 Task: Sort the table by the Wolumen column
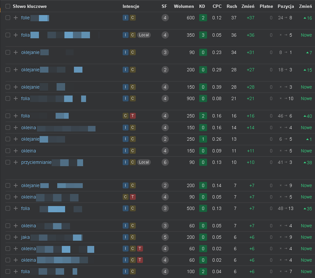tap(184, 6)
